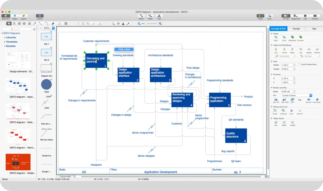Open the Solutions panel icon

click(x=6, y=16)
